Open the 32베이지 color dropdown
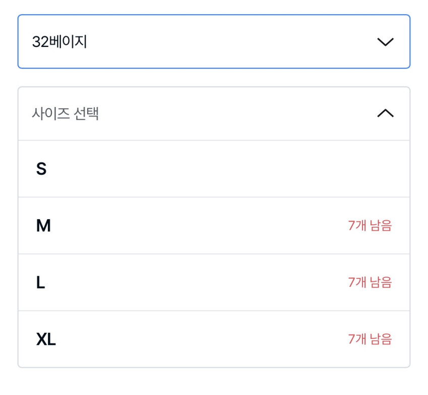The width and height of the screenshot is (428, 395). pyautogui.click(x=214, y=41)
